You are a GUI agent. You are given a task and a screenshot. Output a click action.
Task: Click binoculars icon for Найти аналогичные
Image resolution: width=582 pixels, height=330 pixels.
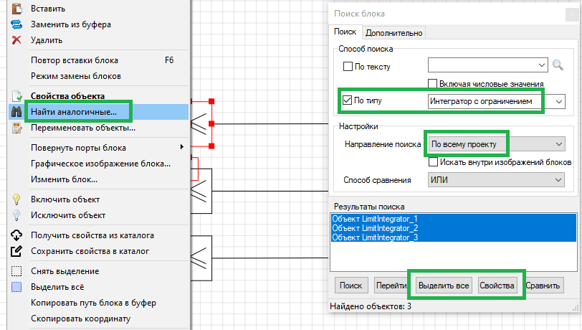click(x=16, y=112)
